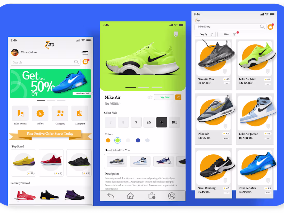284x213 pixels.
Task: Bookmark the Nike Air Jordan card
Action: click(268, 126)
